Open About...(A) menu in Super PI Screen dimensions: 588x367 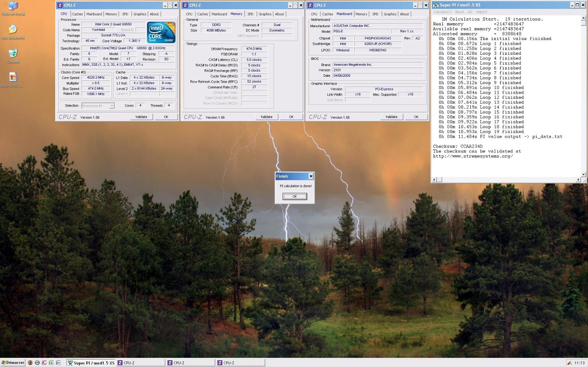[x=464, y=12]
